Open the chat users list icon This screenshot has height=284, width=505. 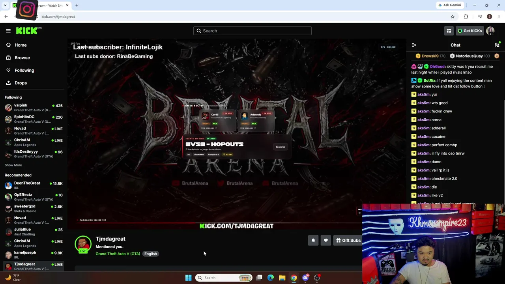[x=497, y=45]
